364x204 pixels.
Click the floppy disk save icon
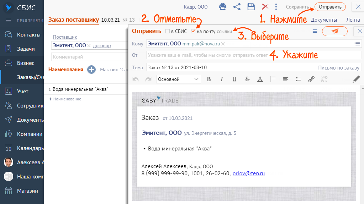point(251,7)
